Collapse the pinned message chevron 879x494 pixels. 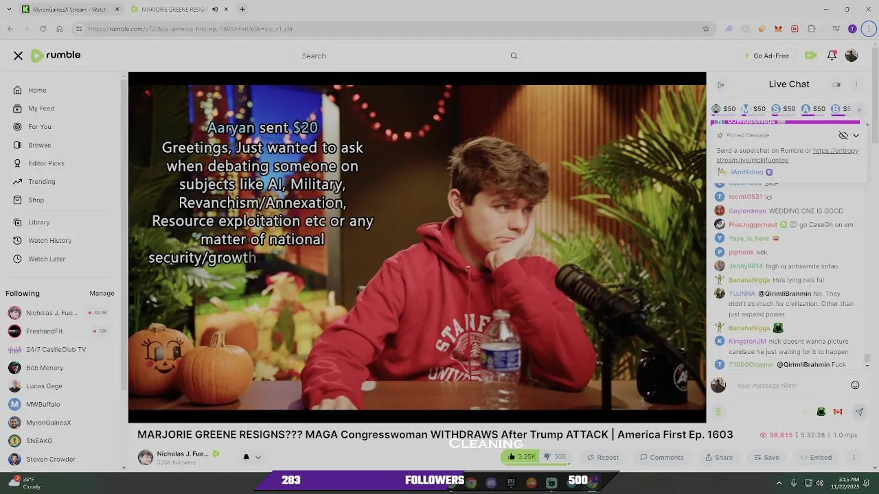coord(856,135)
